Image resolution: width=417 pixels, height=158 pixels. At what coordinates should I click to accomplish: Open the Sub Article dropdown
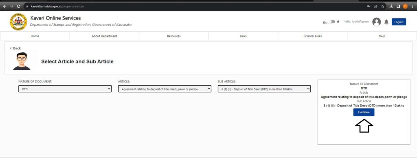(264, 89)
